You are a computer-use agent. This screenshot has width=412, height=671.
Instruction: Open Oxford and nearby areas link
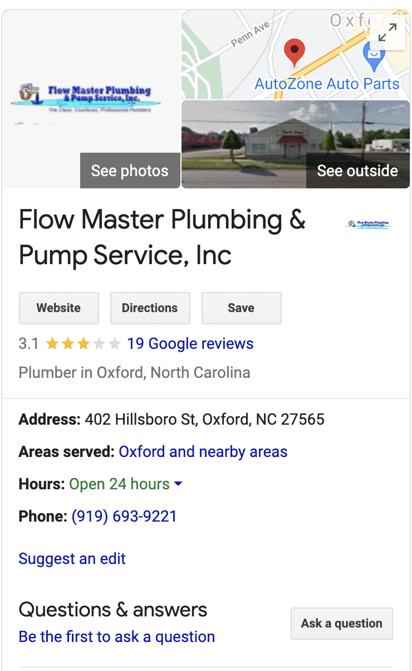point(203,451)
